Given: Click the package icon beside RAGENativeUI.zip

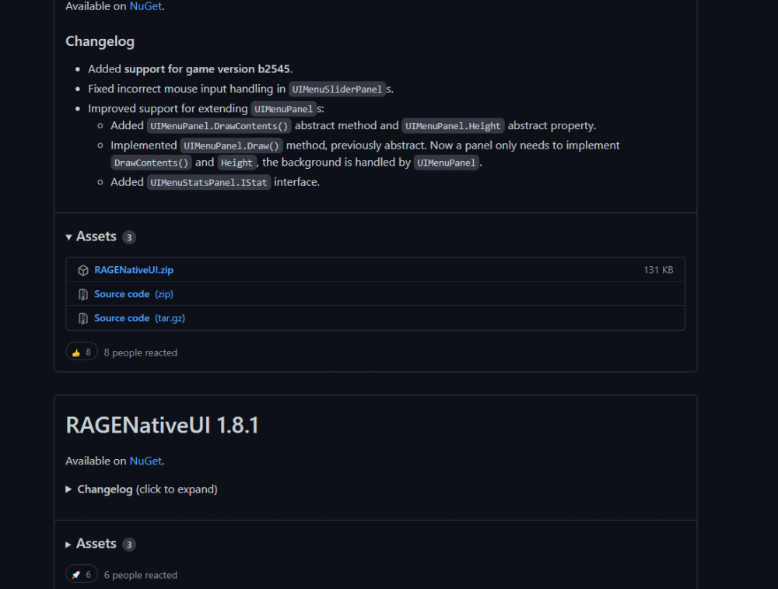Looking at the screenshot, I should (83, 270).
